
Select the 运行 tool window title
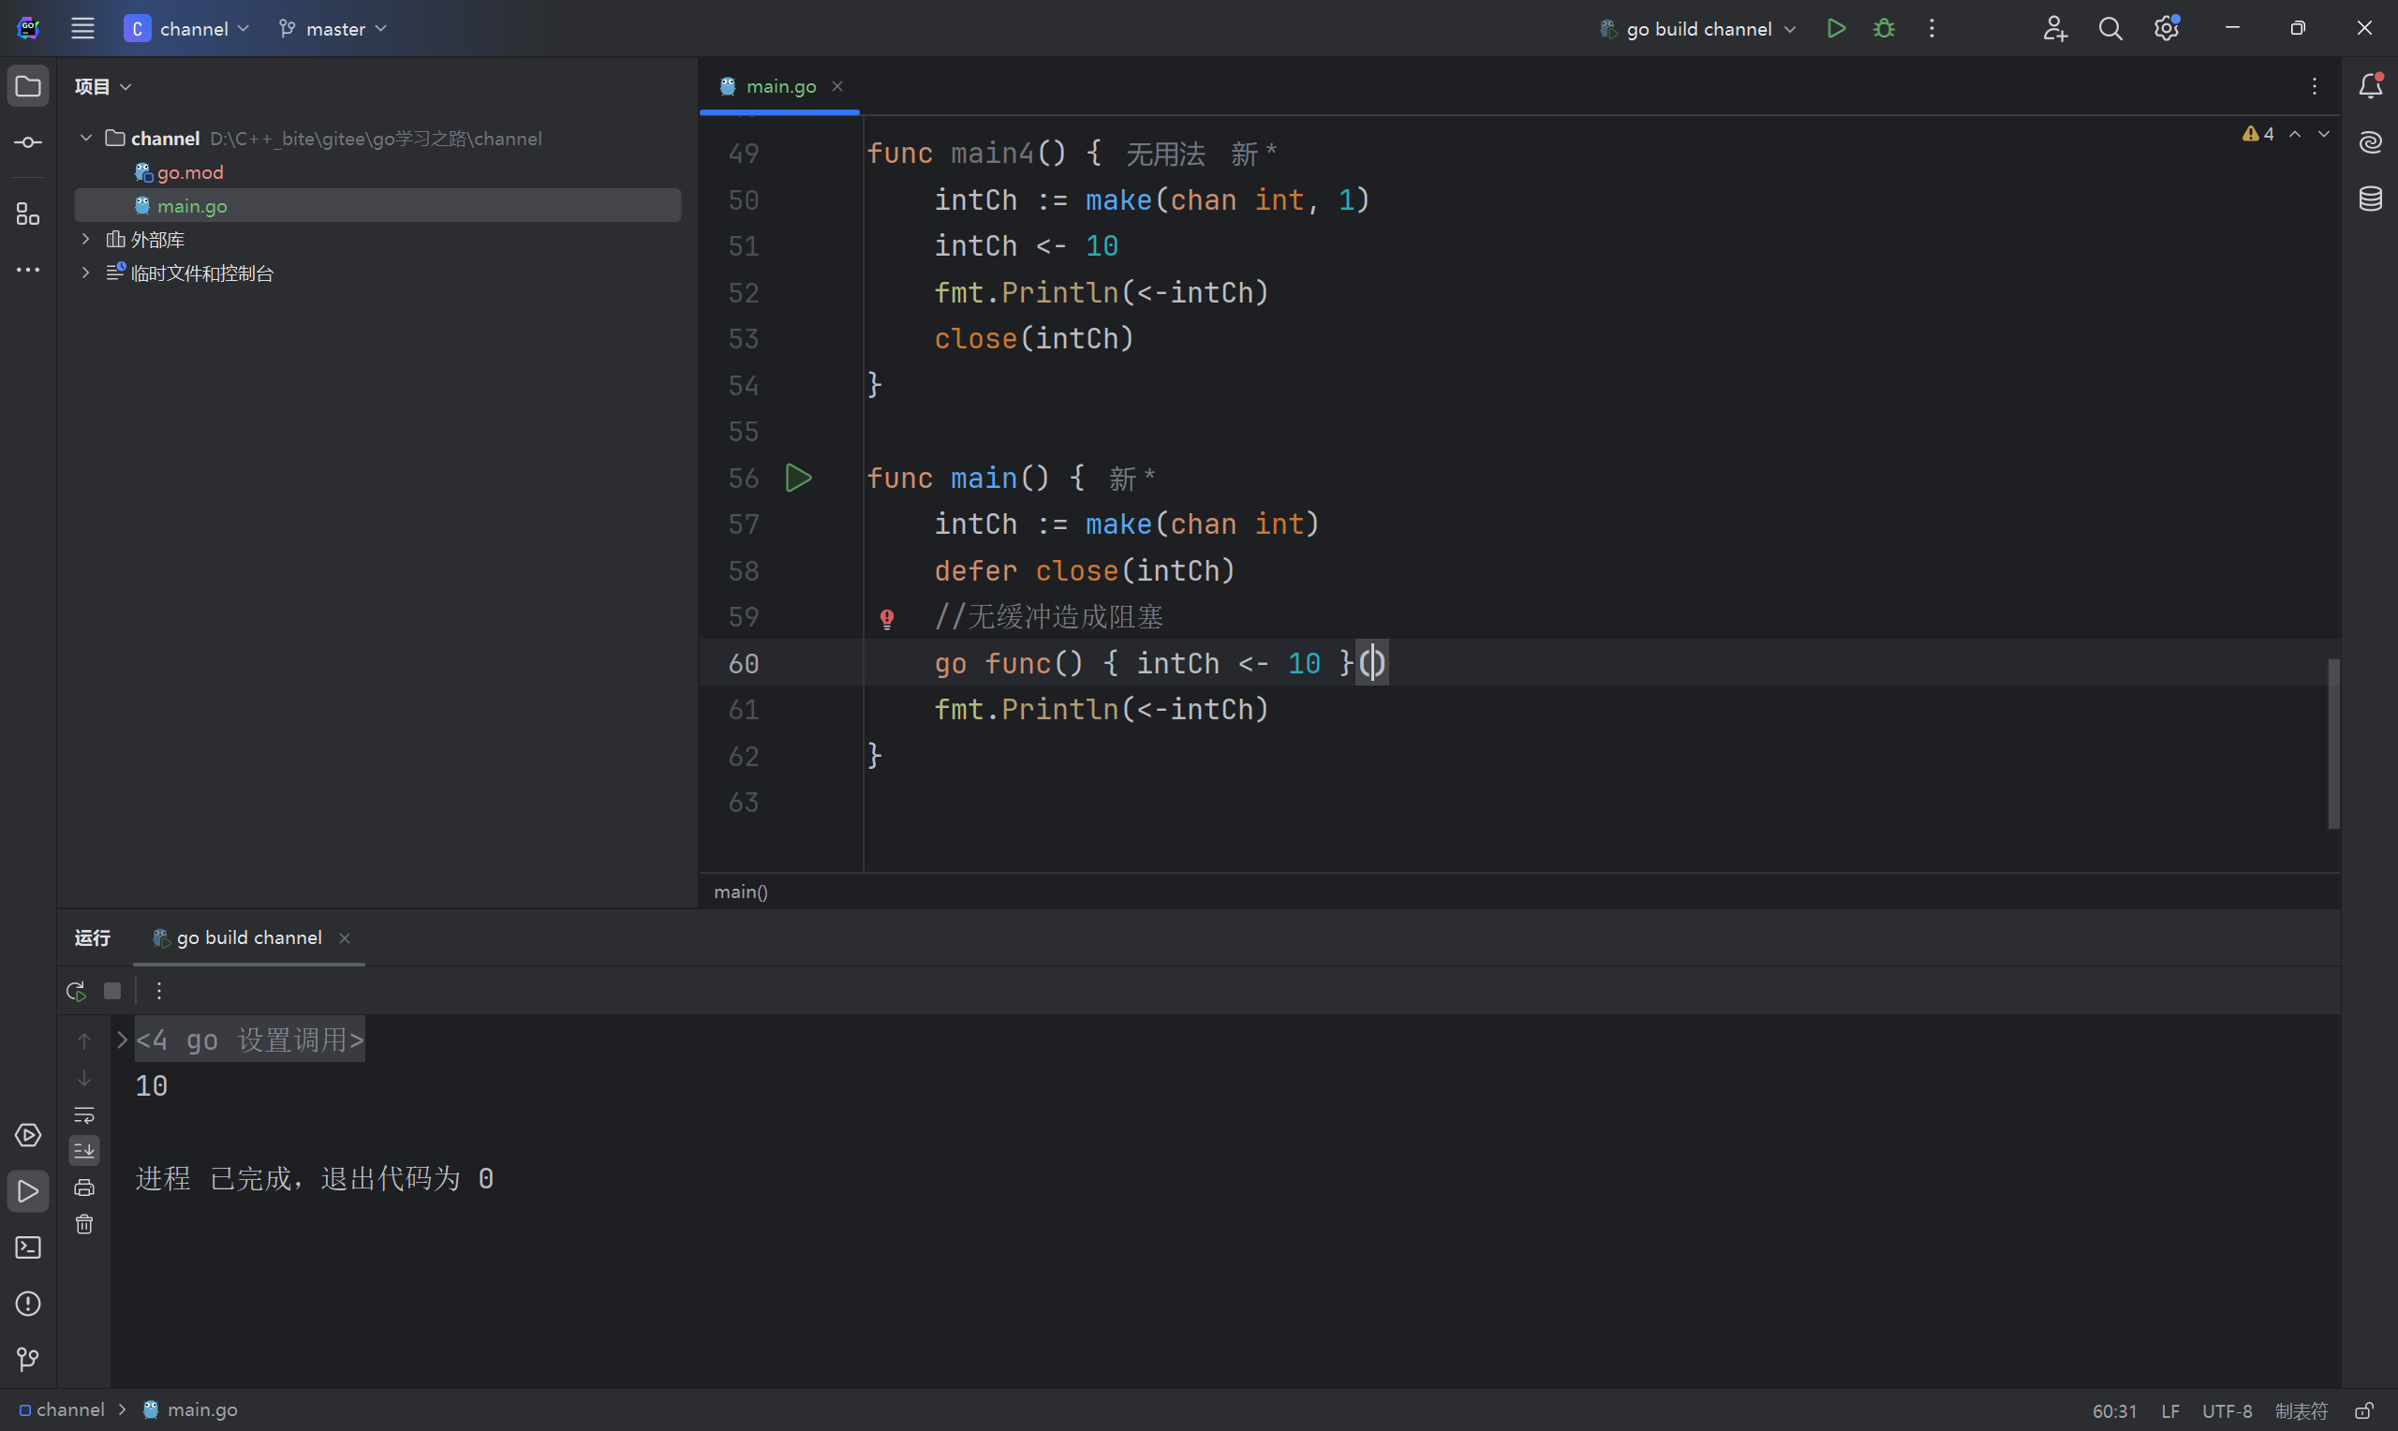[93, 937]
